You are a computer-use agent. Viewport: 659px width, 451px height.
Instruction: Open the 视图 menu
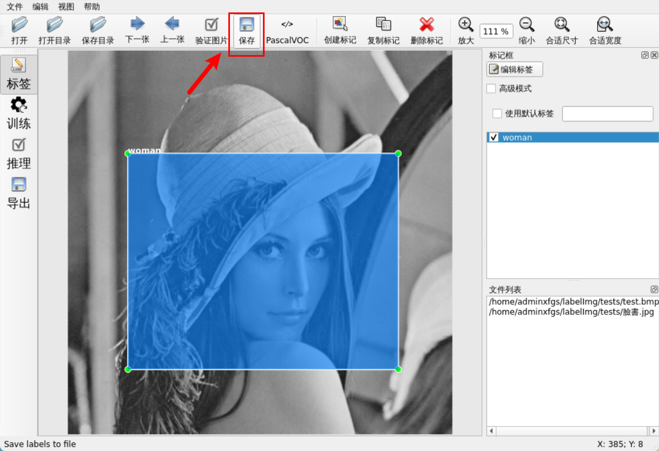coord(66,7)
